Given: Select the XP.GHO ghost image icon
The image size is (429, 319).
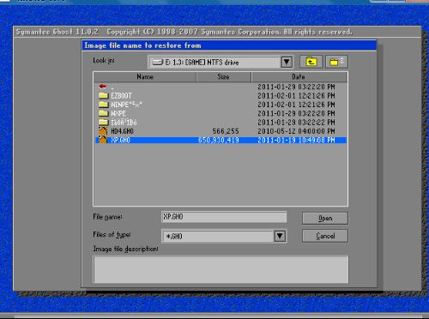Looking at the screenshot, I should click(x=103, y=140).
